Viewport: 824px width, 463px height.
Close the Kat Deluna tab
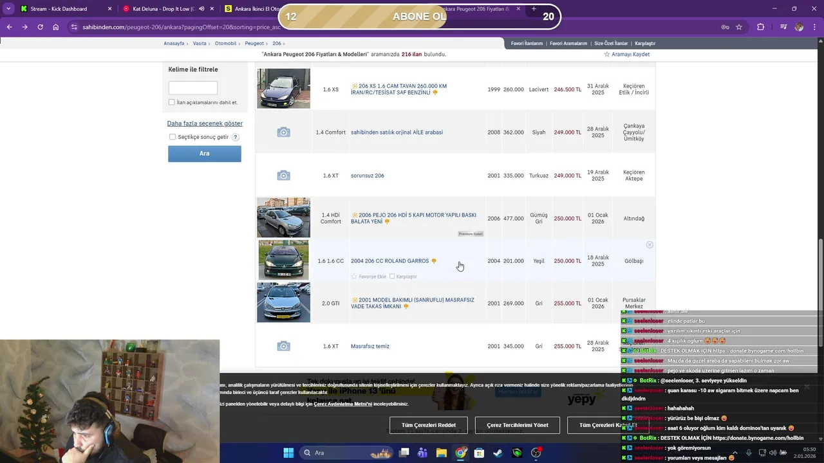pos(212,9)
